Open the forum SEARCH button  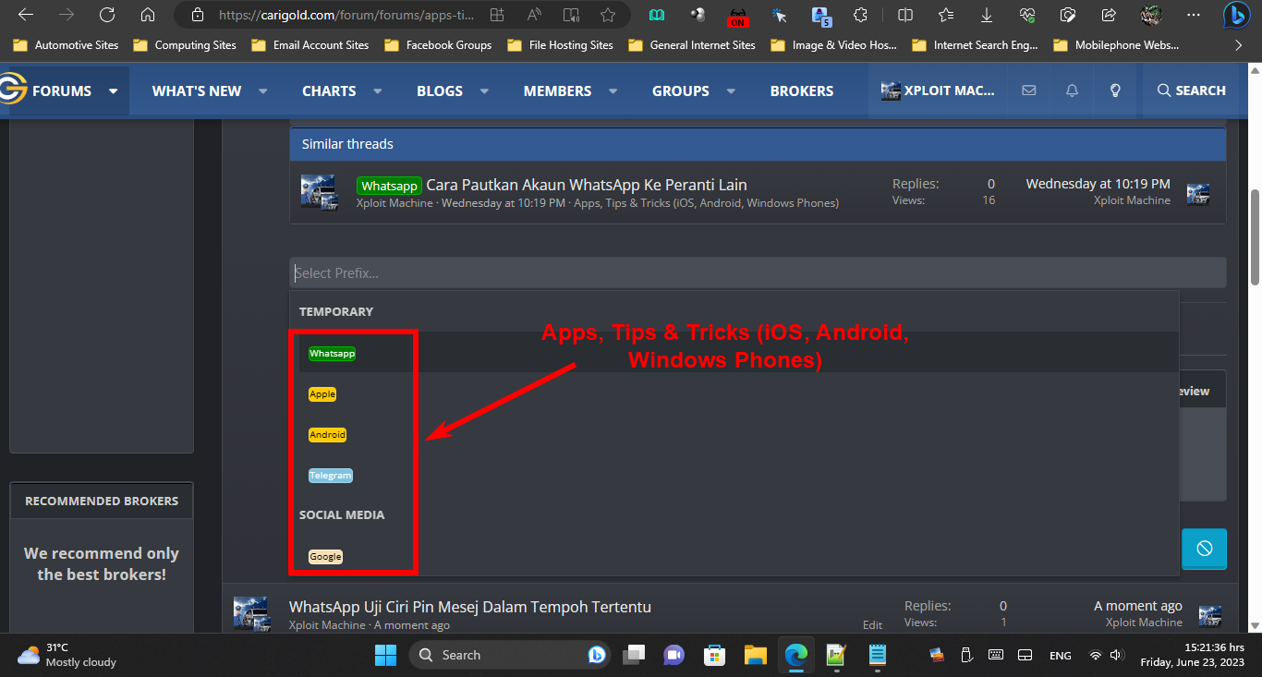[x=1192, y=91]
